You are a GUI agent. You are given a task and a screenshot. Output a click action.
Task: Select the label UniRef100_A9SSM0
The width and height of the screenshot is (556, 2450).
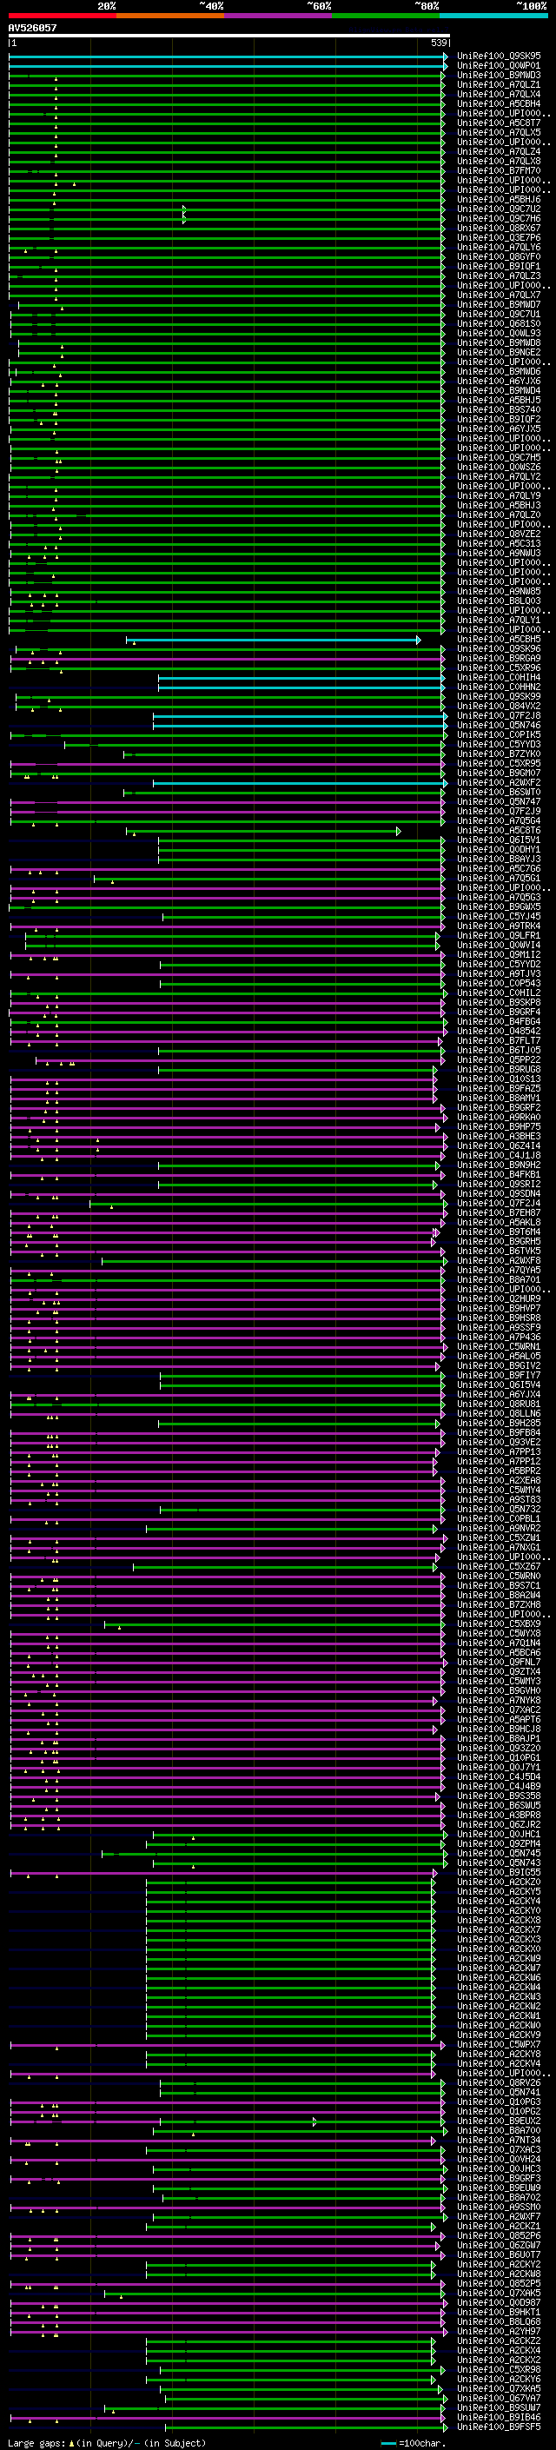(x=499, y=2208)
